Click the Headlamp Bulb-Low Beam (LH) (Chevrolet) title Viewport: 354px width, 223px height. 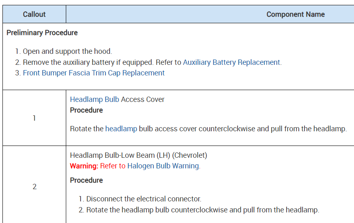pyautogui.click(x=139, y=155)
